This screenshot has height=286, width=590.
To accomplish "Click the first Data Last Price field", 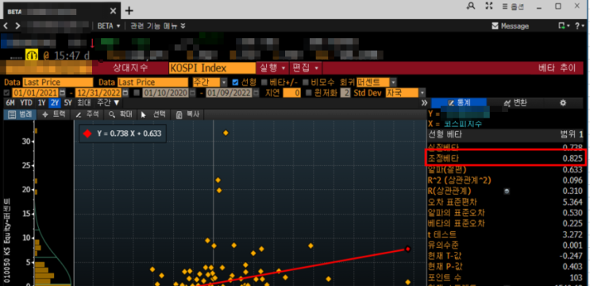I will pyautogui.click(x=57, y=83).
